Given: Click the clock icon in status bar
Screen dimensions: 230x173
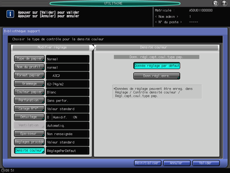Looking at the screenshot, I should click(3, 170).
